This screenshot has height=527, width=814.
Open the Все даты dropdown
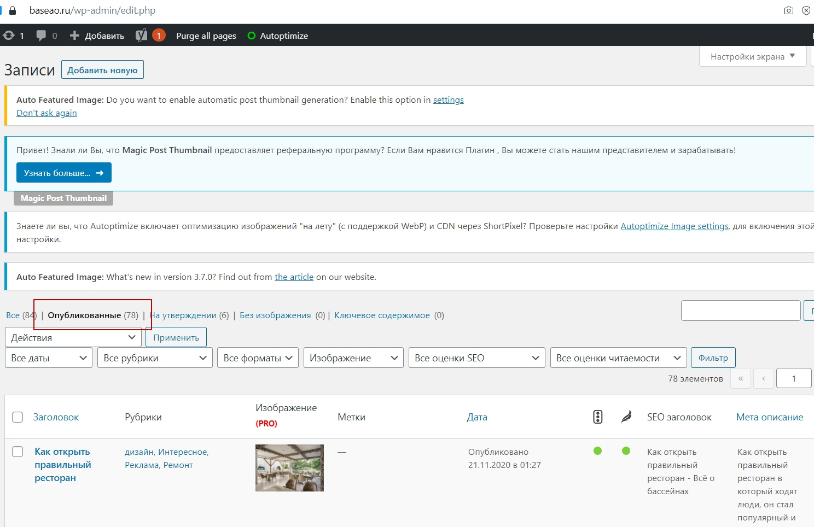pos(49,358)
